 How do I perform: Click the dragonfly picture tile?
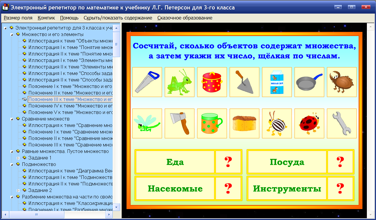point(147,123)
